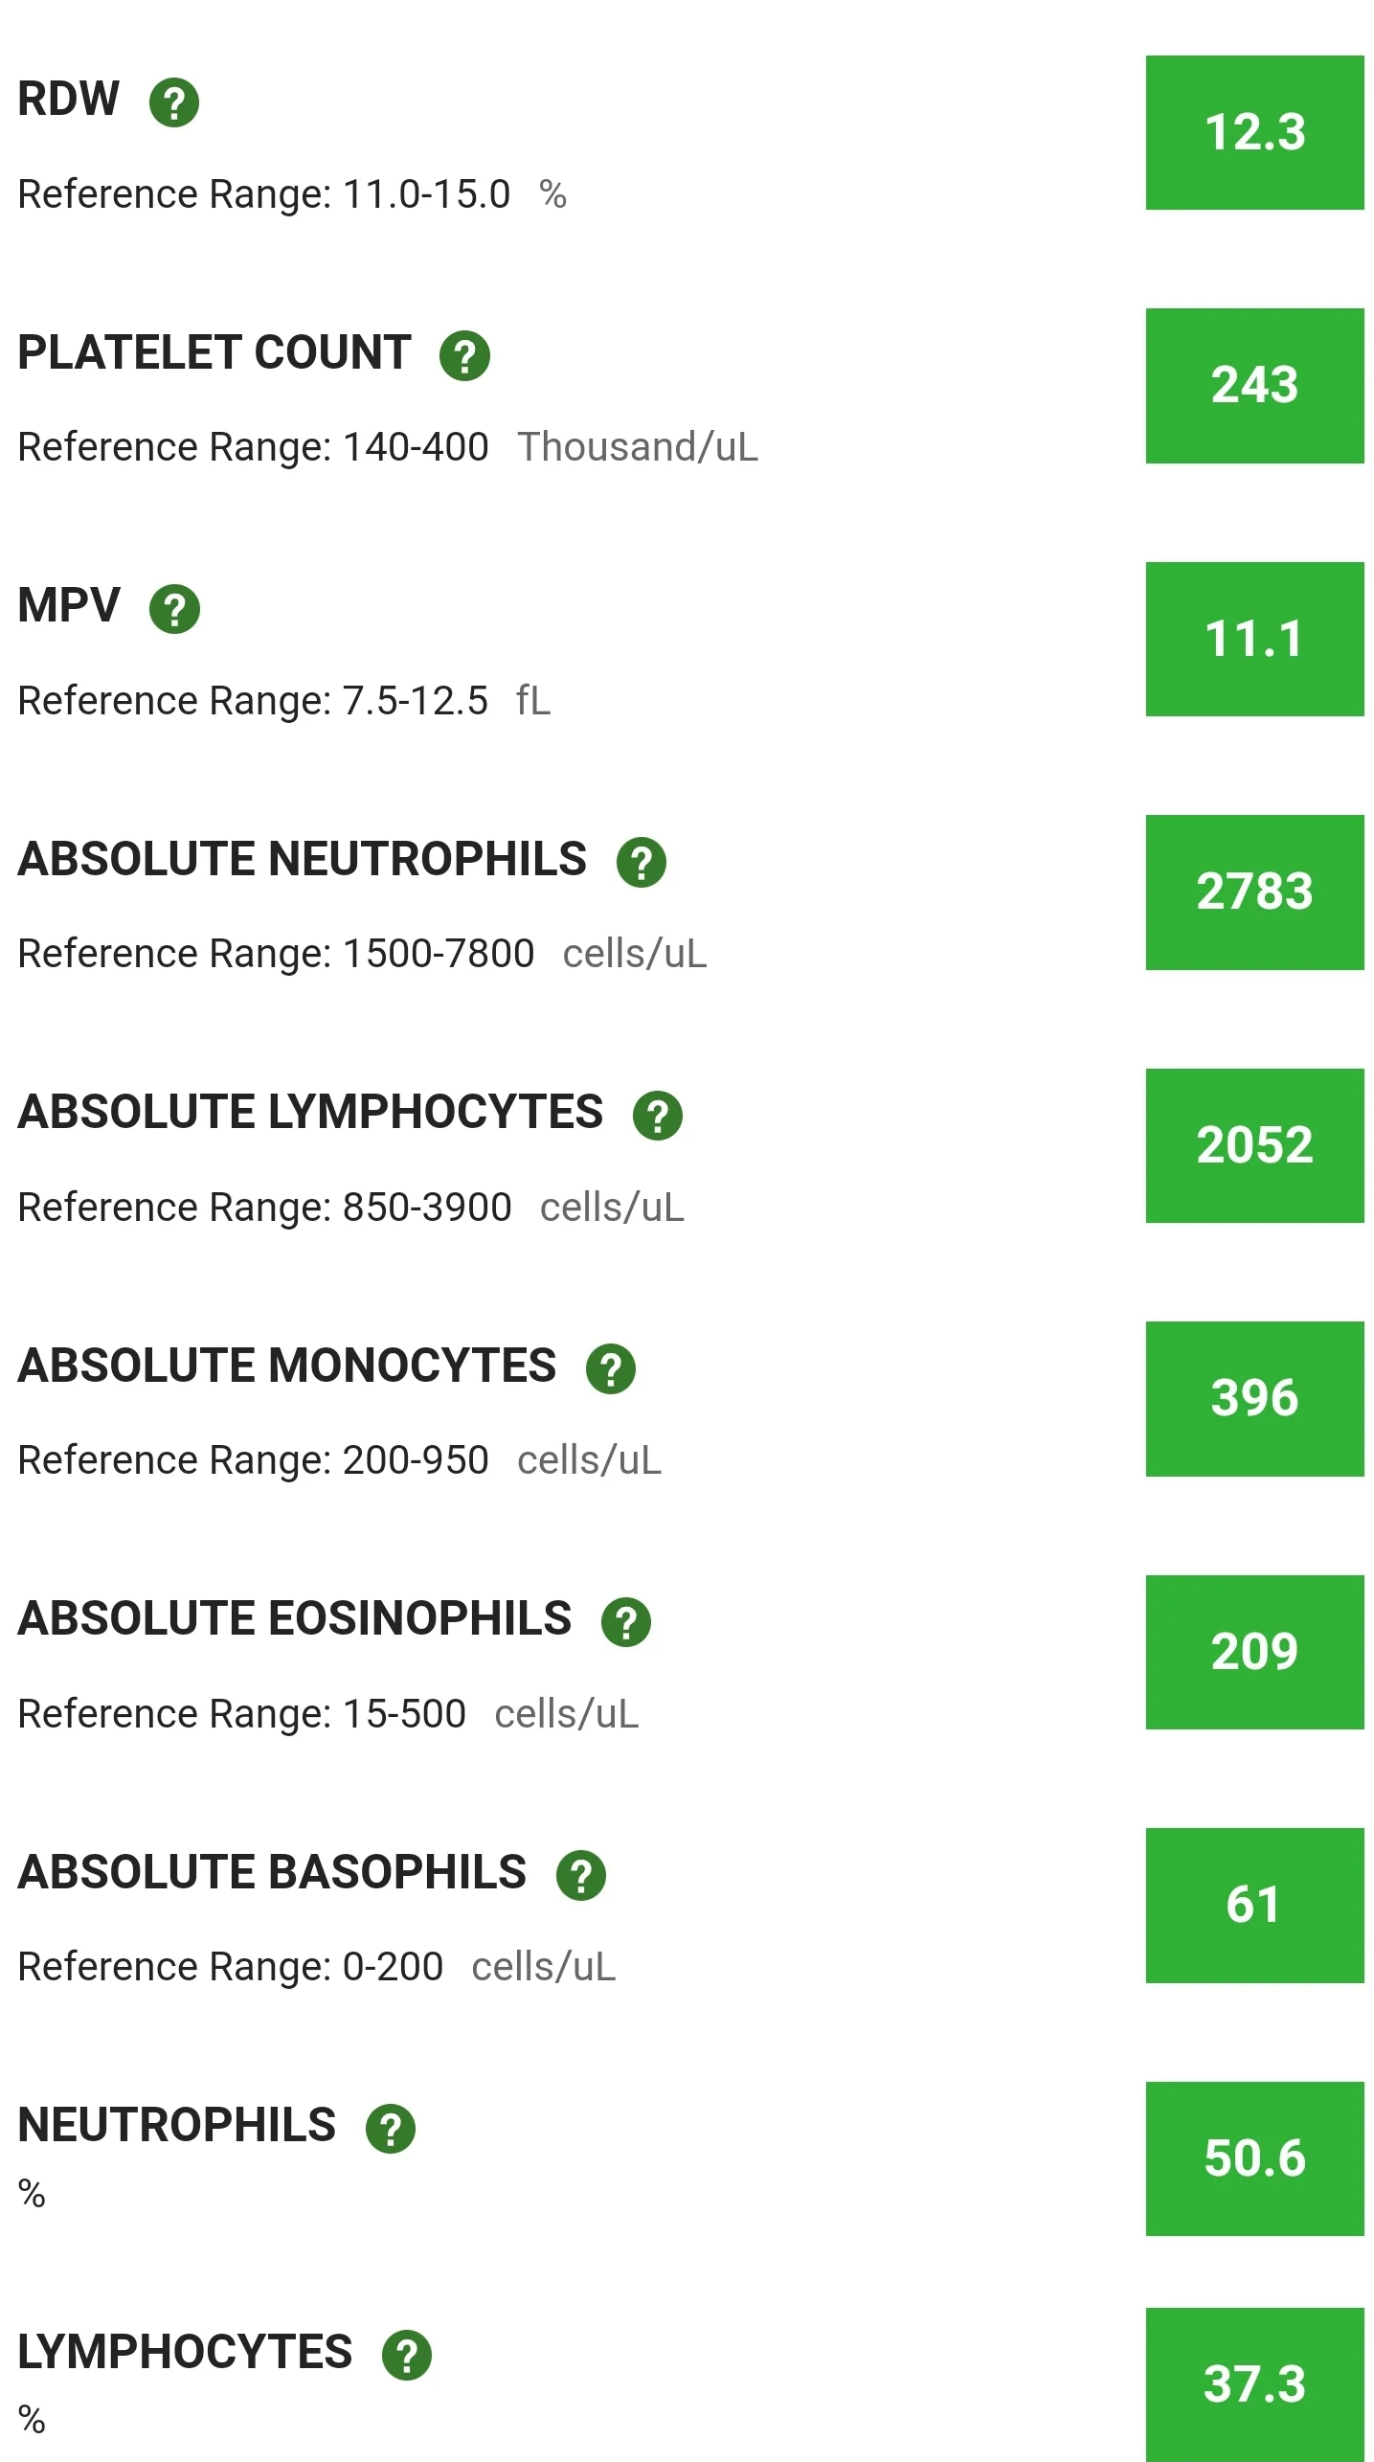
Task: Click the ABSOLUTE LYMPHOCYTES help icon
Action: (658, 1116)
